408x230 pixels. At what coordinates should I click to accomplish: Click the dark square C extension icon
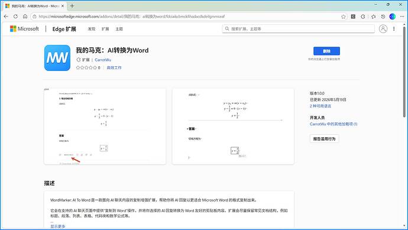point(353,17)
